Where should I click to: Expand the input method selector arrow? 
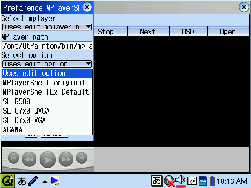coord(45,182)
